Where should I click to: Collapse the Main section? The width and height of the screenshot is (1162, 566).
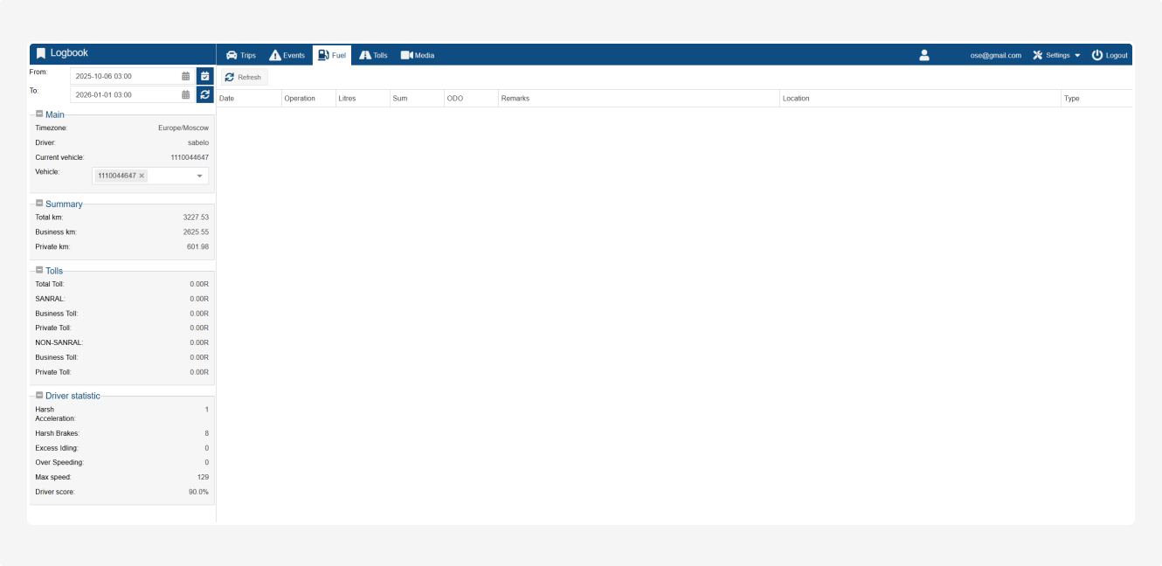39,114
